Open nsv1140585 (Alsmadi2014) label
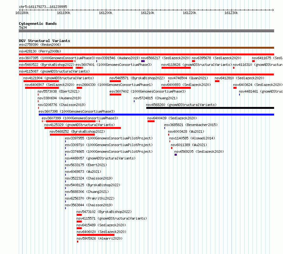 [192, 138]
